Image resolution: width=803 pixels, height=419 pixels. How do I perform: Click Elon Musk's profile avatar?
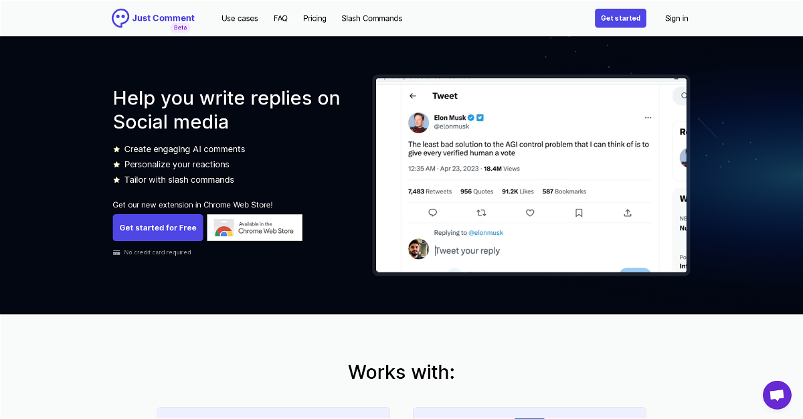point(418,122)
